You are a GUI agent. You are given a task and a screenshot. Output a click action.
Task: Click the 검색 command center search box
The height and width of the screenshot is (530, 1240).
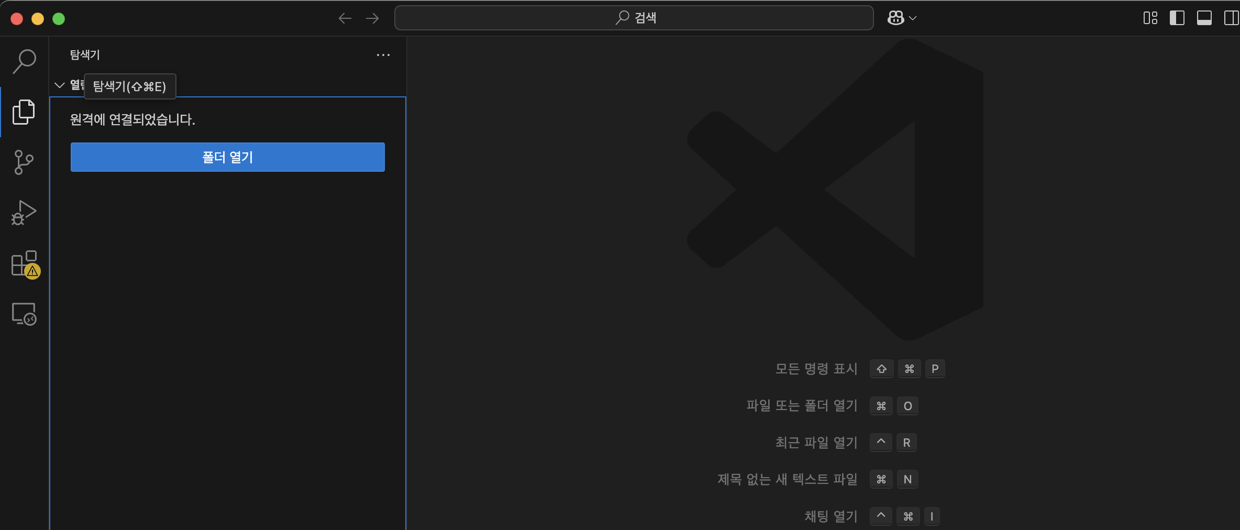tap(634, 18)
